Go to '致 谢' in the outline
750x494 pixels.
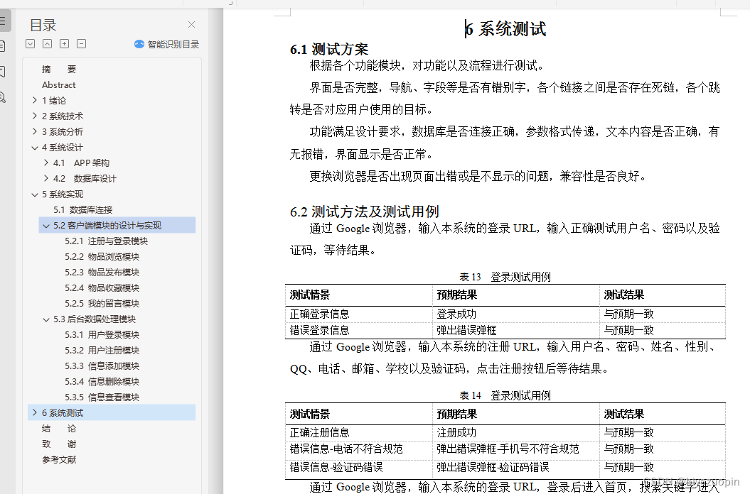(x=59, y=444)
